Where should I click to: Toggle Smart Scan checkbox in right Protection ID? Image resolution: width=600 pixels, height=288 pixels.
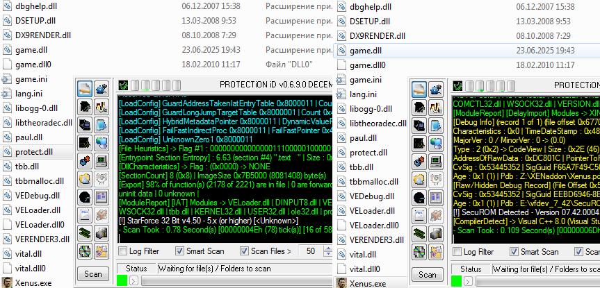(514, 252)
